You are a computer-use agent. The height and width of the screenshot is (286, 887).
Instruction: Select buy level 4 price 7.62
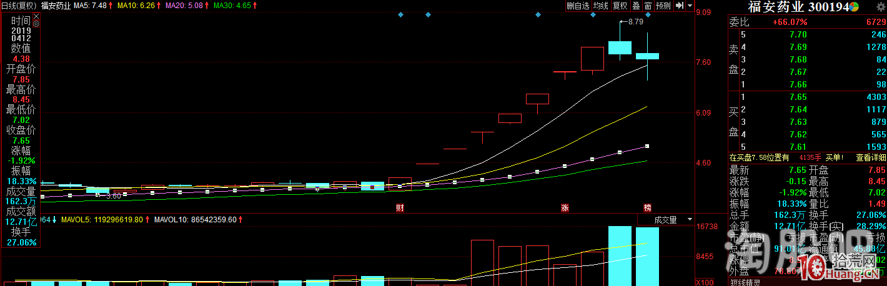pyautogui.click(x=798, y=134)
